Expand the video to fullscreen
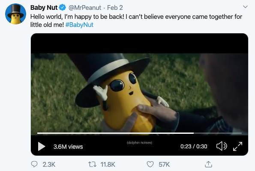Viewport: 255px width, 171px height. (x=237, y=146)
